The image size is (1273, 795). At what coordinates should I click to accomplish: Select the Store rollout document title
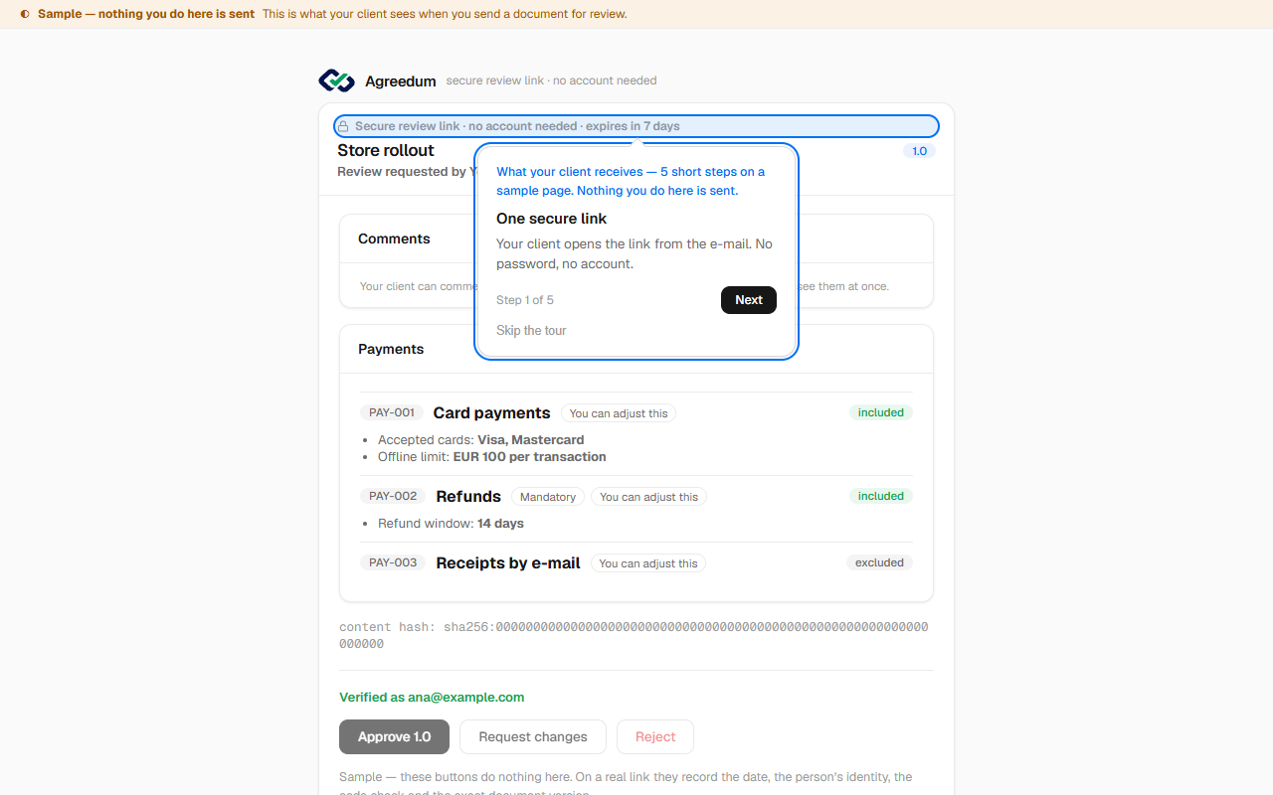[386, 150]
